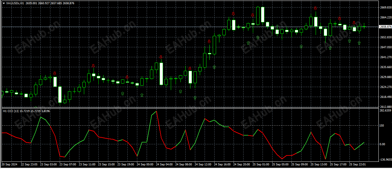Click the 23 Sep 19:00 time label
This screenshot has height=169, width=392.
pos(126,164)
